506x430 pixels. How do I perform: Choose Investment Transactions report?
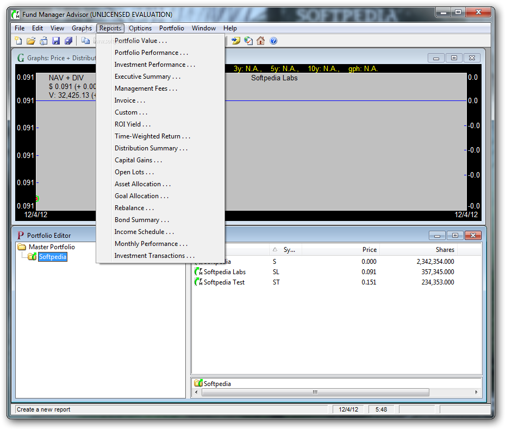click(x=160, y=255)
